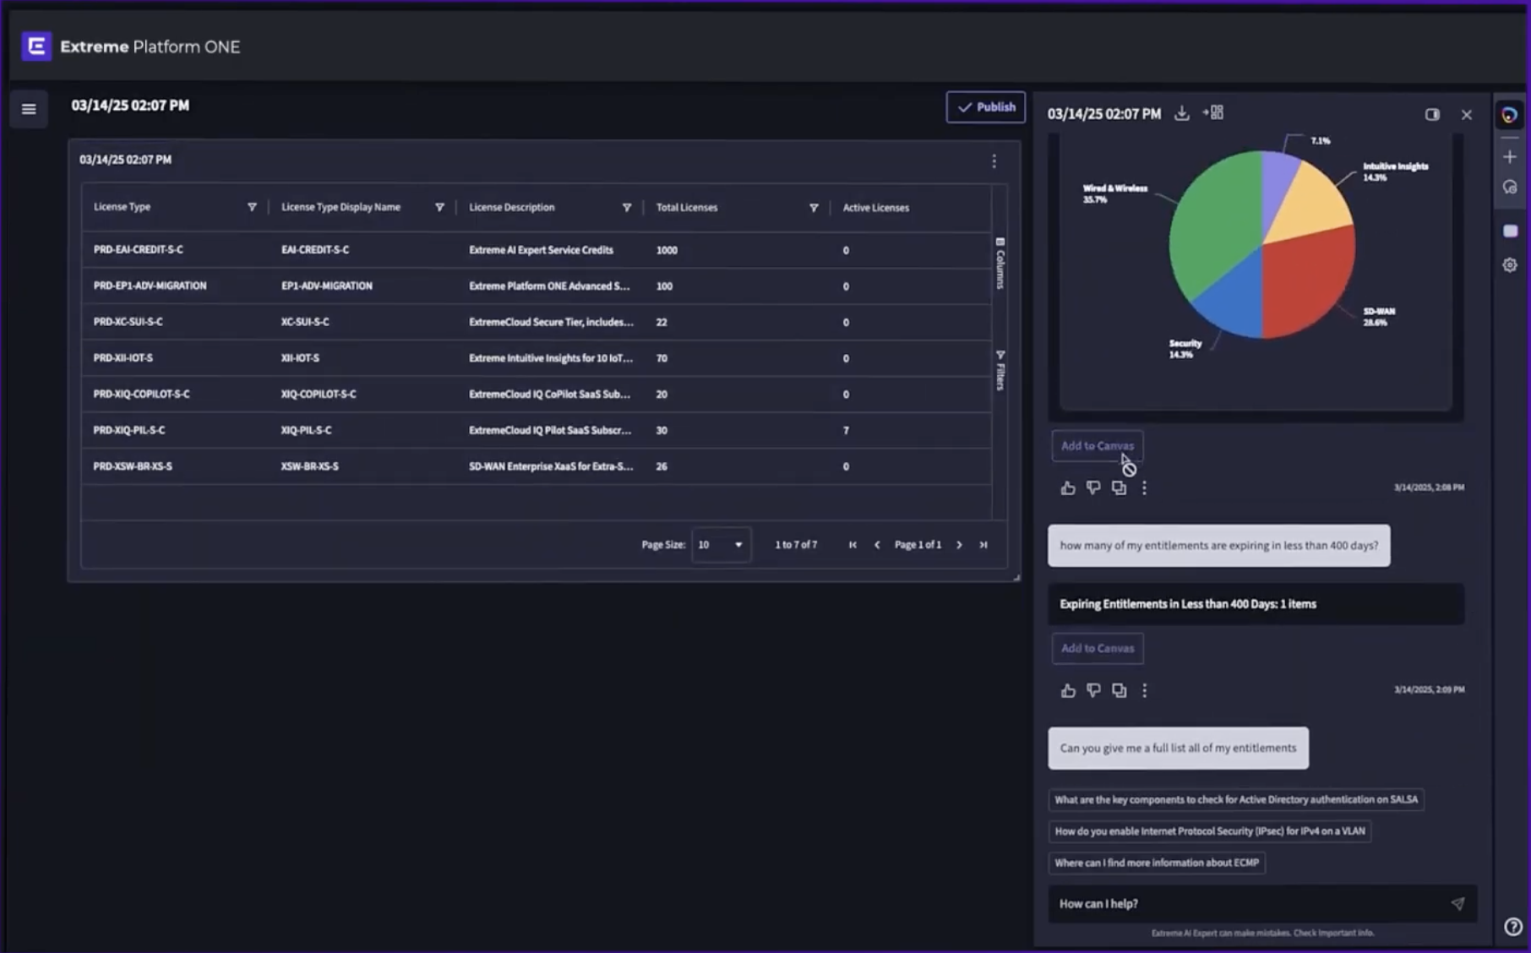Add Expiring Entitlements result to canvas

[1098, 649]
